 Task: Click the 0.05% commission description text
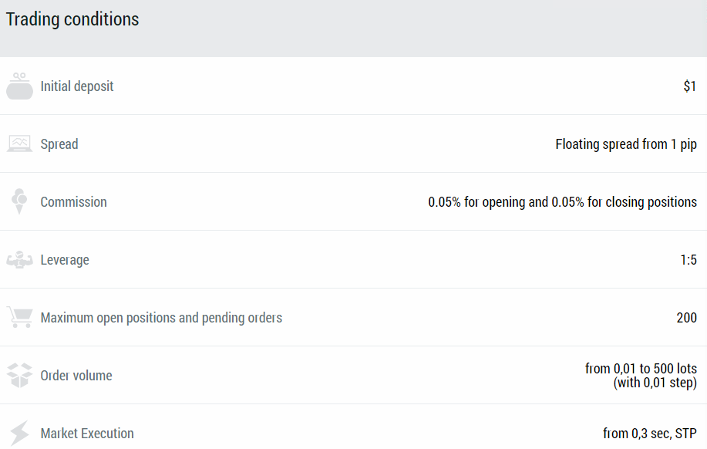[563, 201]
